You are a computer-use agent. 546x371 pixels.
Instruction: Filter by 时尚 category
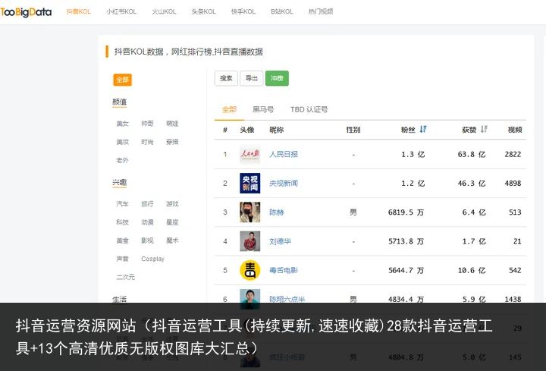pos(147,142)
